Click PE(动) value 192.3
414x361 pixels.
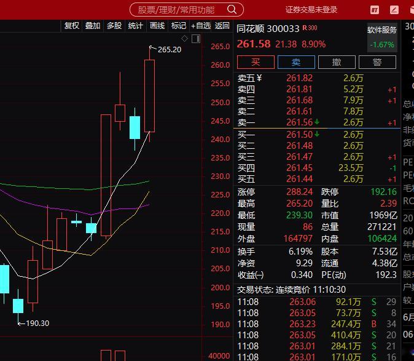tap(386, 275)
